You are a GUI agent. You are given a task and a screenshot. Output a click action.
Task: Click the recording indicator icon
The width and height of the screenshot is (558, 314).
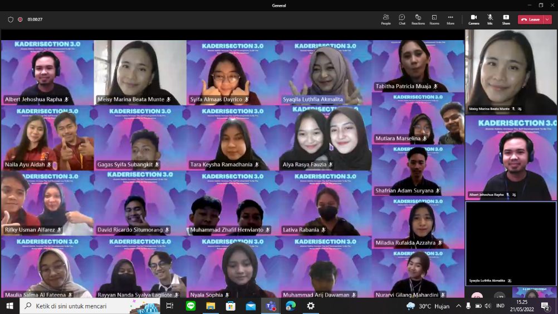coord(20,20)
